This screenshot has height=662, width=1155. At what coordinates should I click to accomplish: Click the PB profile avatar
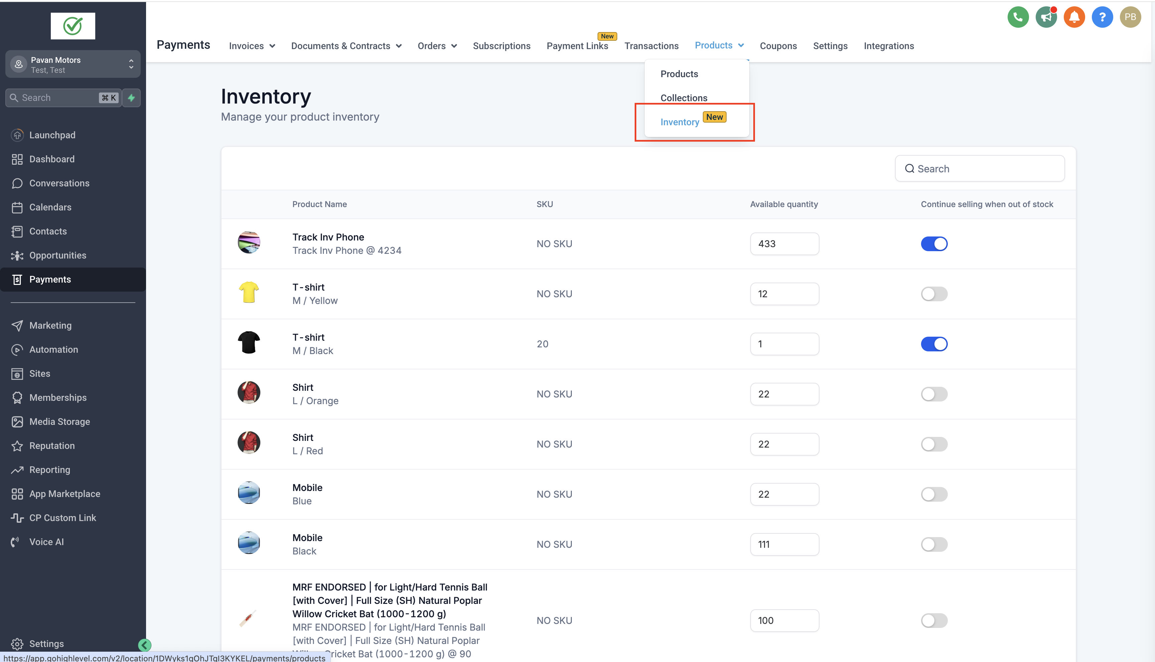pos(1130,17)
